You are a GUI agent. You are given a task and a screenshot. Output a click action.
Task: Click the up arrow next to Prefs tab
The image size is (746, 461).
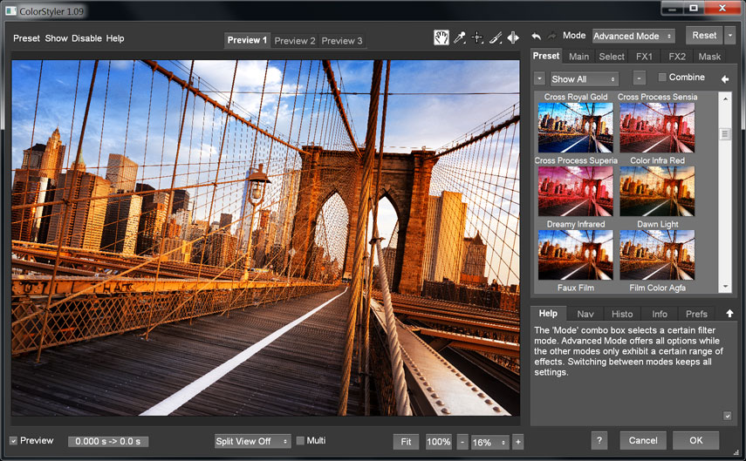pos(729,314)
